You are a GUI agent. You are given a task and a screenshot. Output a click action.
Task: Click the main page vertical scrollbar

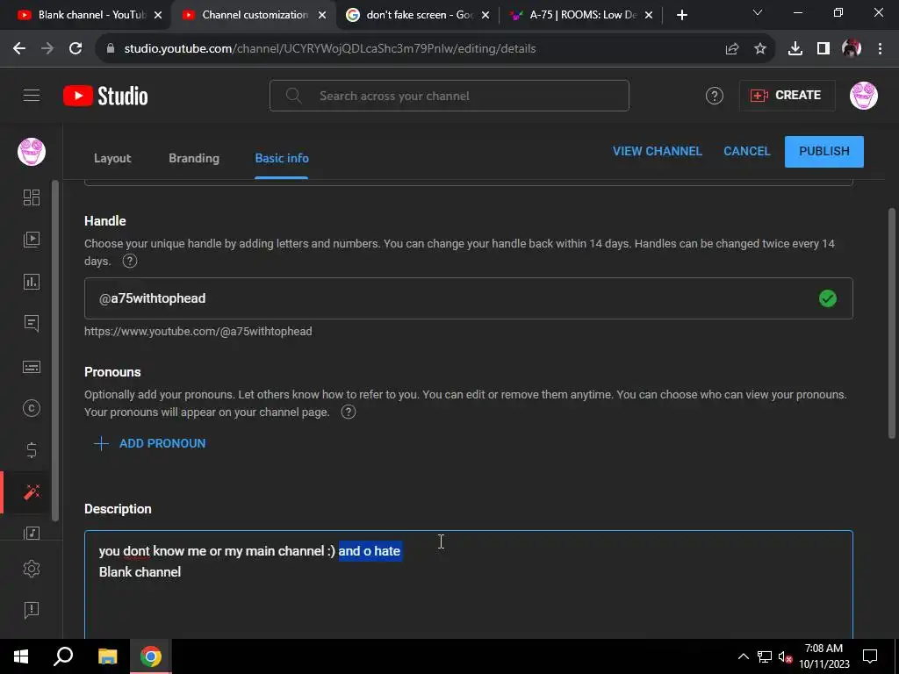pyautogui.click(x=892, y=324)
